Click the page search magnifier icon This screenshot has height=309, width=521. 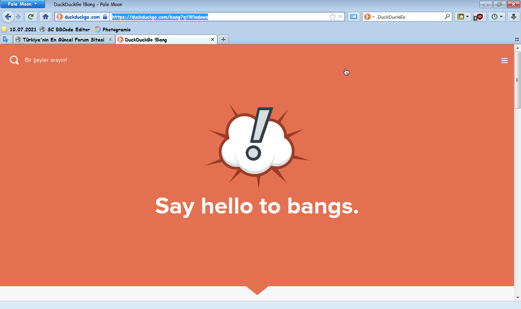[14, 60]
